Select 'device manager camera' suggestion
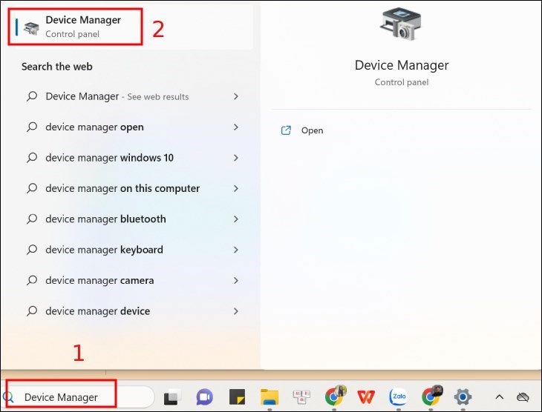Screen dimensions: 542x412 pyautogui.click(x=133, y=280)
